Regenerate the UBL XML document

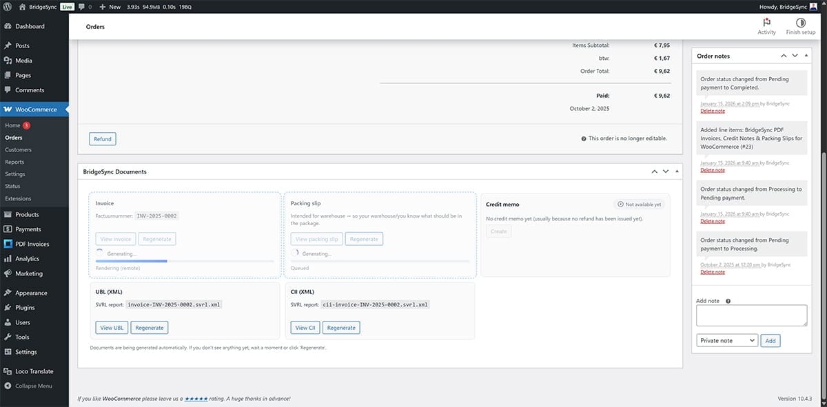[x=149, y=327]
